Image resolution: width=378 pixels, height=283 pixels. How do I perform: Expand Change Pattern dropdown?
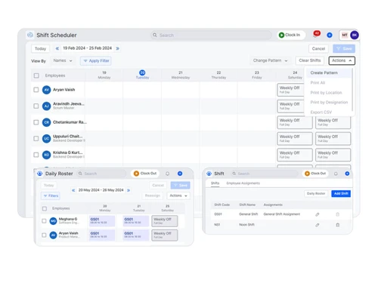[270, 60]
